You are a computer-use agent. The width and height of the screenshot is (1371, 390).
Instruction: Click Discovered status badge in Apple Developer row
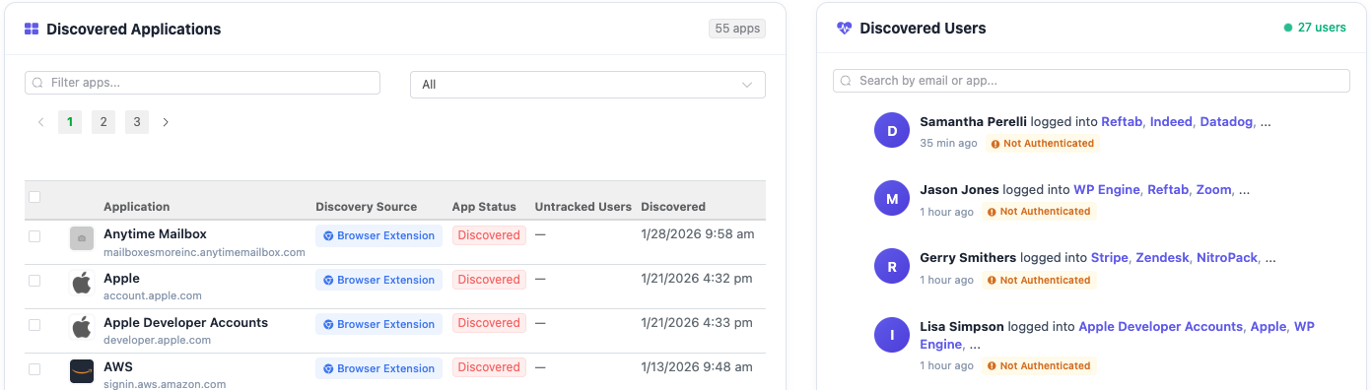point(489,324)
